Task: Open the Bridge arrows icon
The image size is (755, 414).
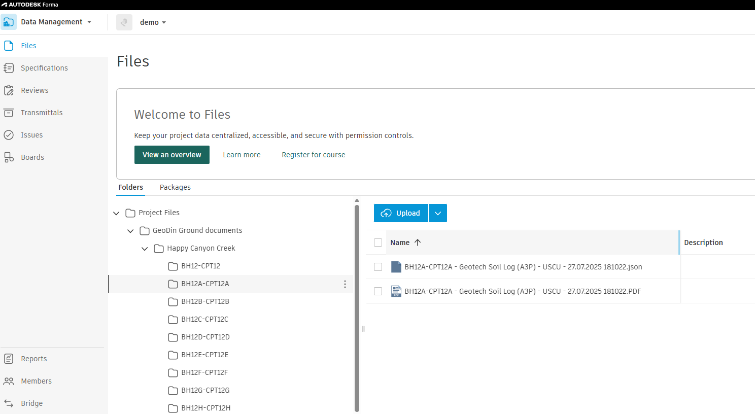Action: tap(9, 403)
